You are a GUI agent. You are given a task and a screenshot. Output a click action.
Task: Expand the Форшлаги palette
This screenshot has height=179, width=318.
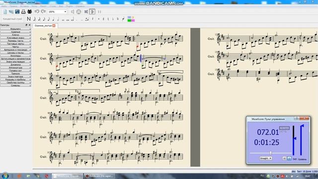15,29
